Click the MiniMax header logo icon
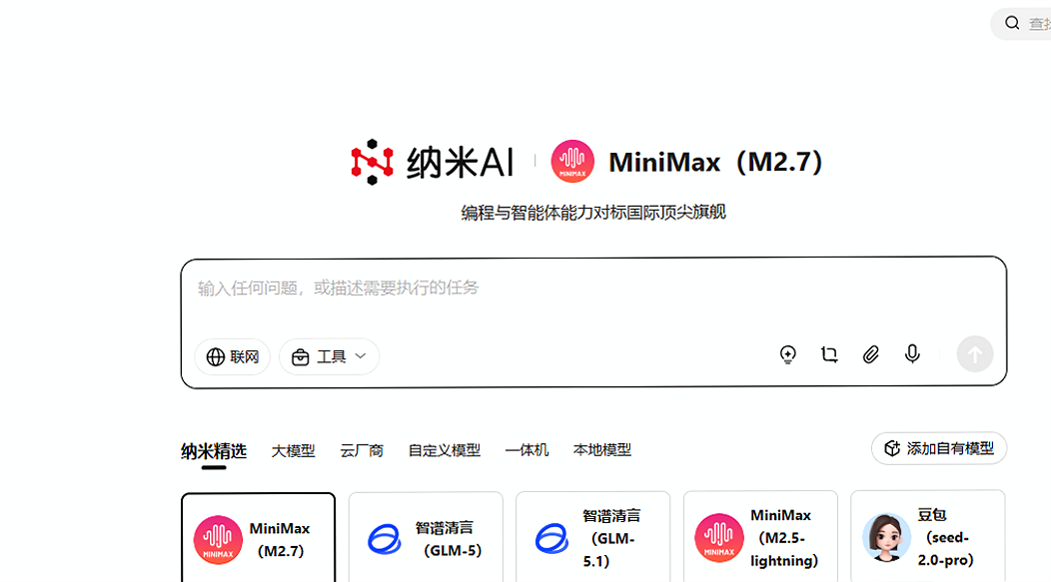The image size is (1051, 582). [572, 162]
